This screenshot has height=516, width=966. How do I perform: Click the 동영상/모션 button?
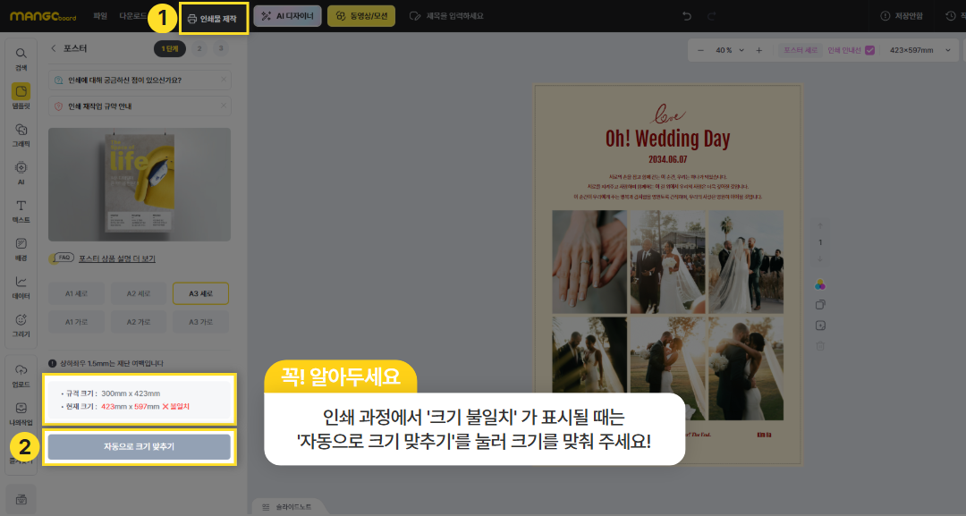(361, 16)
